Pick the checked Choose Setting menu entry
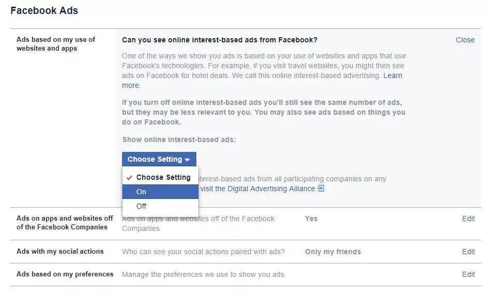Viewport: 492px width, 295px height. [160, 177]
